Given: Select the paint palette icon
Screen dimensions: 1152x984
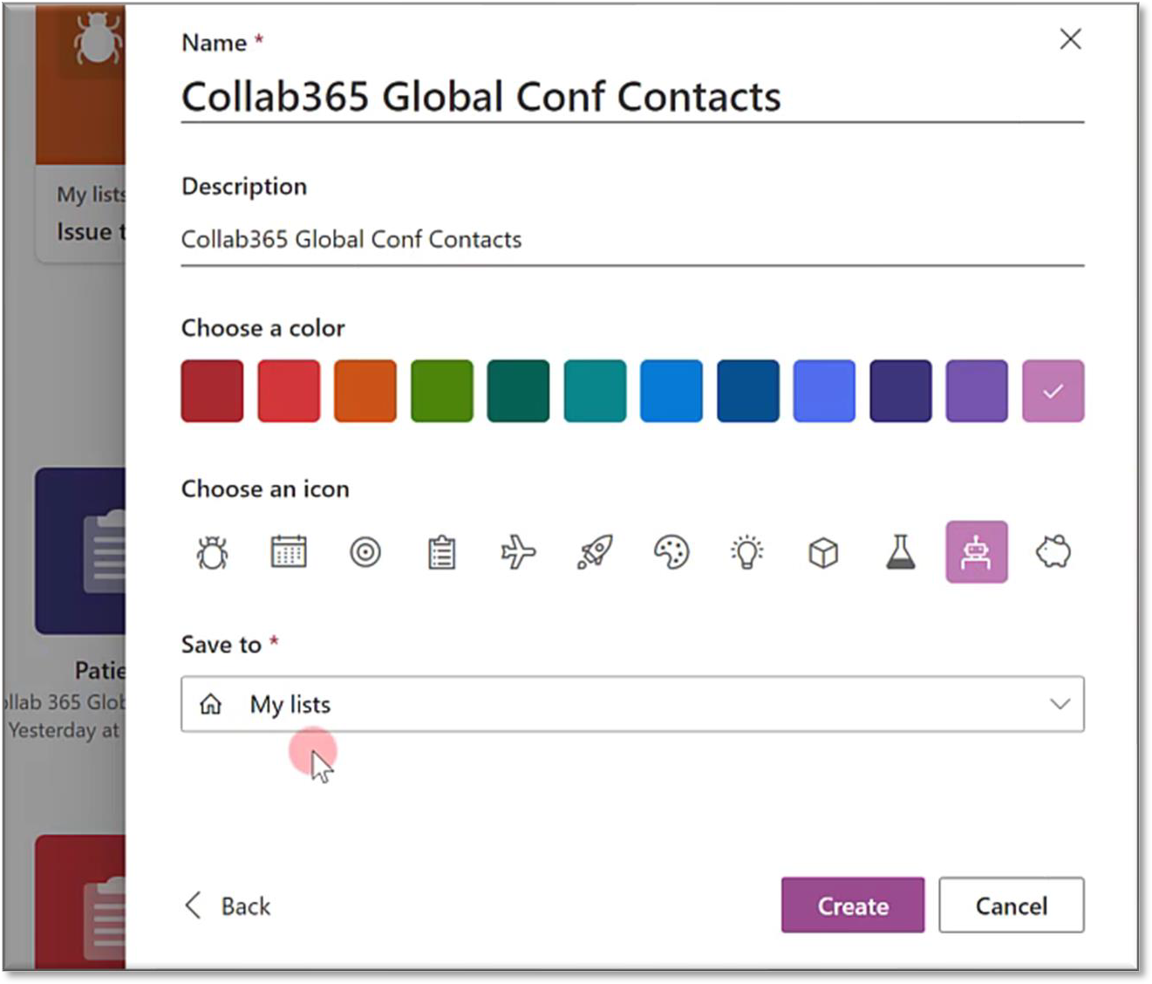Looking at the screenshot, I should pyautogui.click(x=671, y=552).
